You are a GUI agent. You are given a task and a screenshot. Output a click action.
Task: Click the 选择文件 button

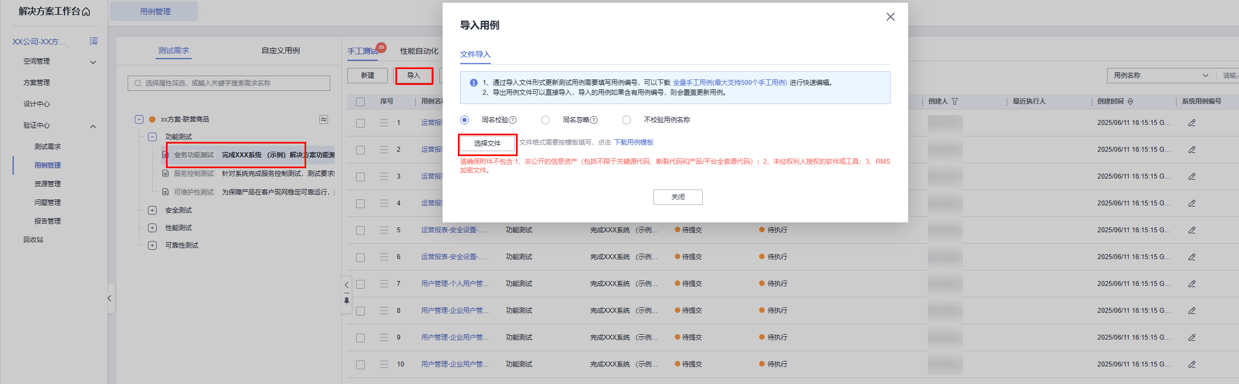tap(487, 144)
